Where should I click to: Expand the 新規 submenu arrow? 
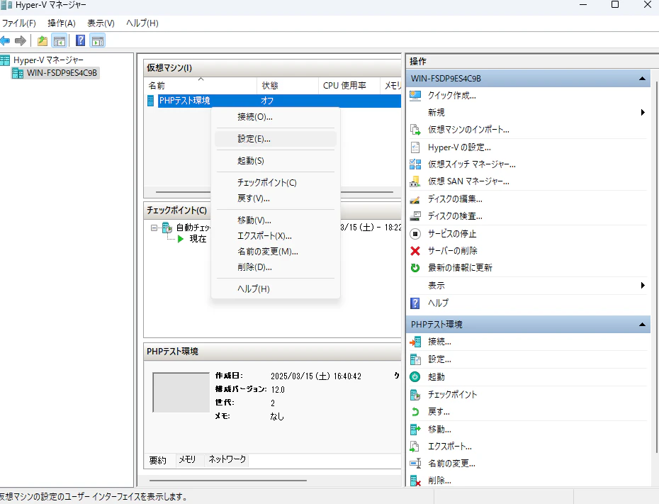[x=643, y=112]
